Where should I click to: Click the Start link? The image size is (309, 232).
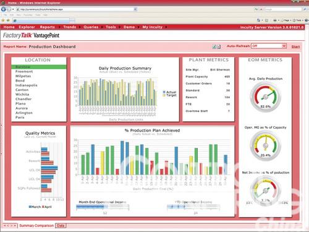pyautogui.click(x=295, y=47)
